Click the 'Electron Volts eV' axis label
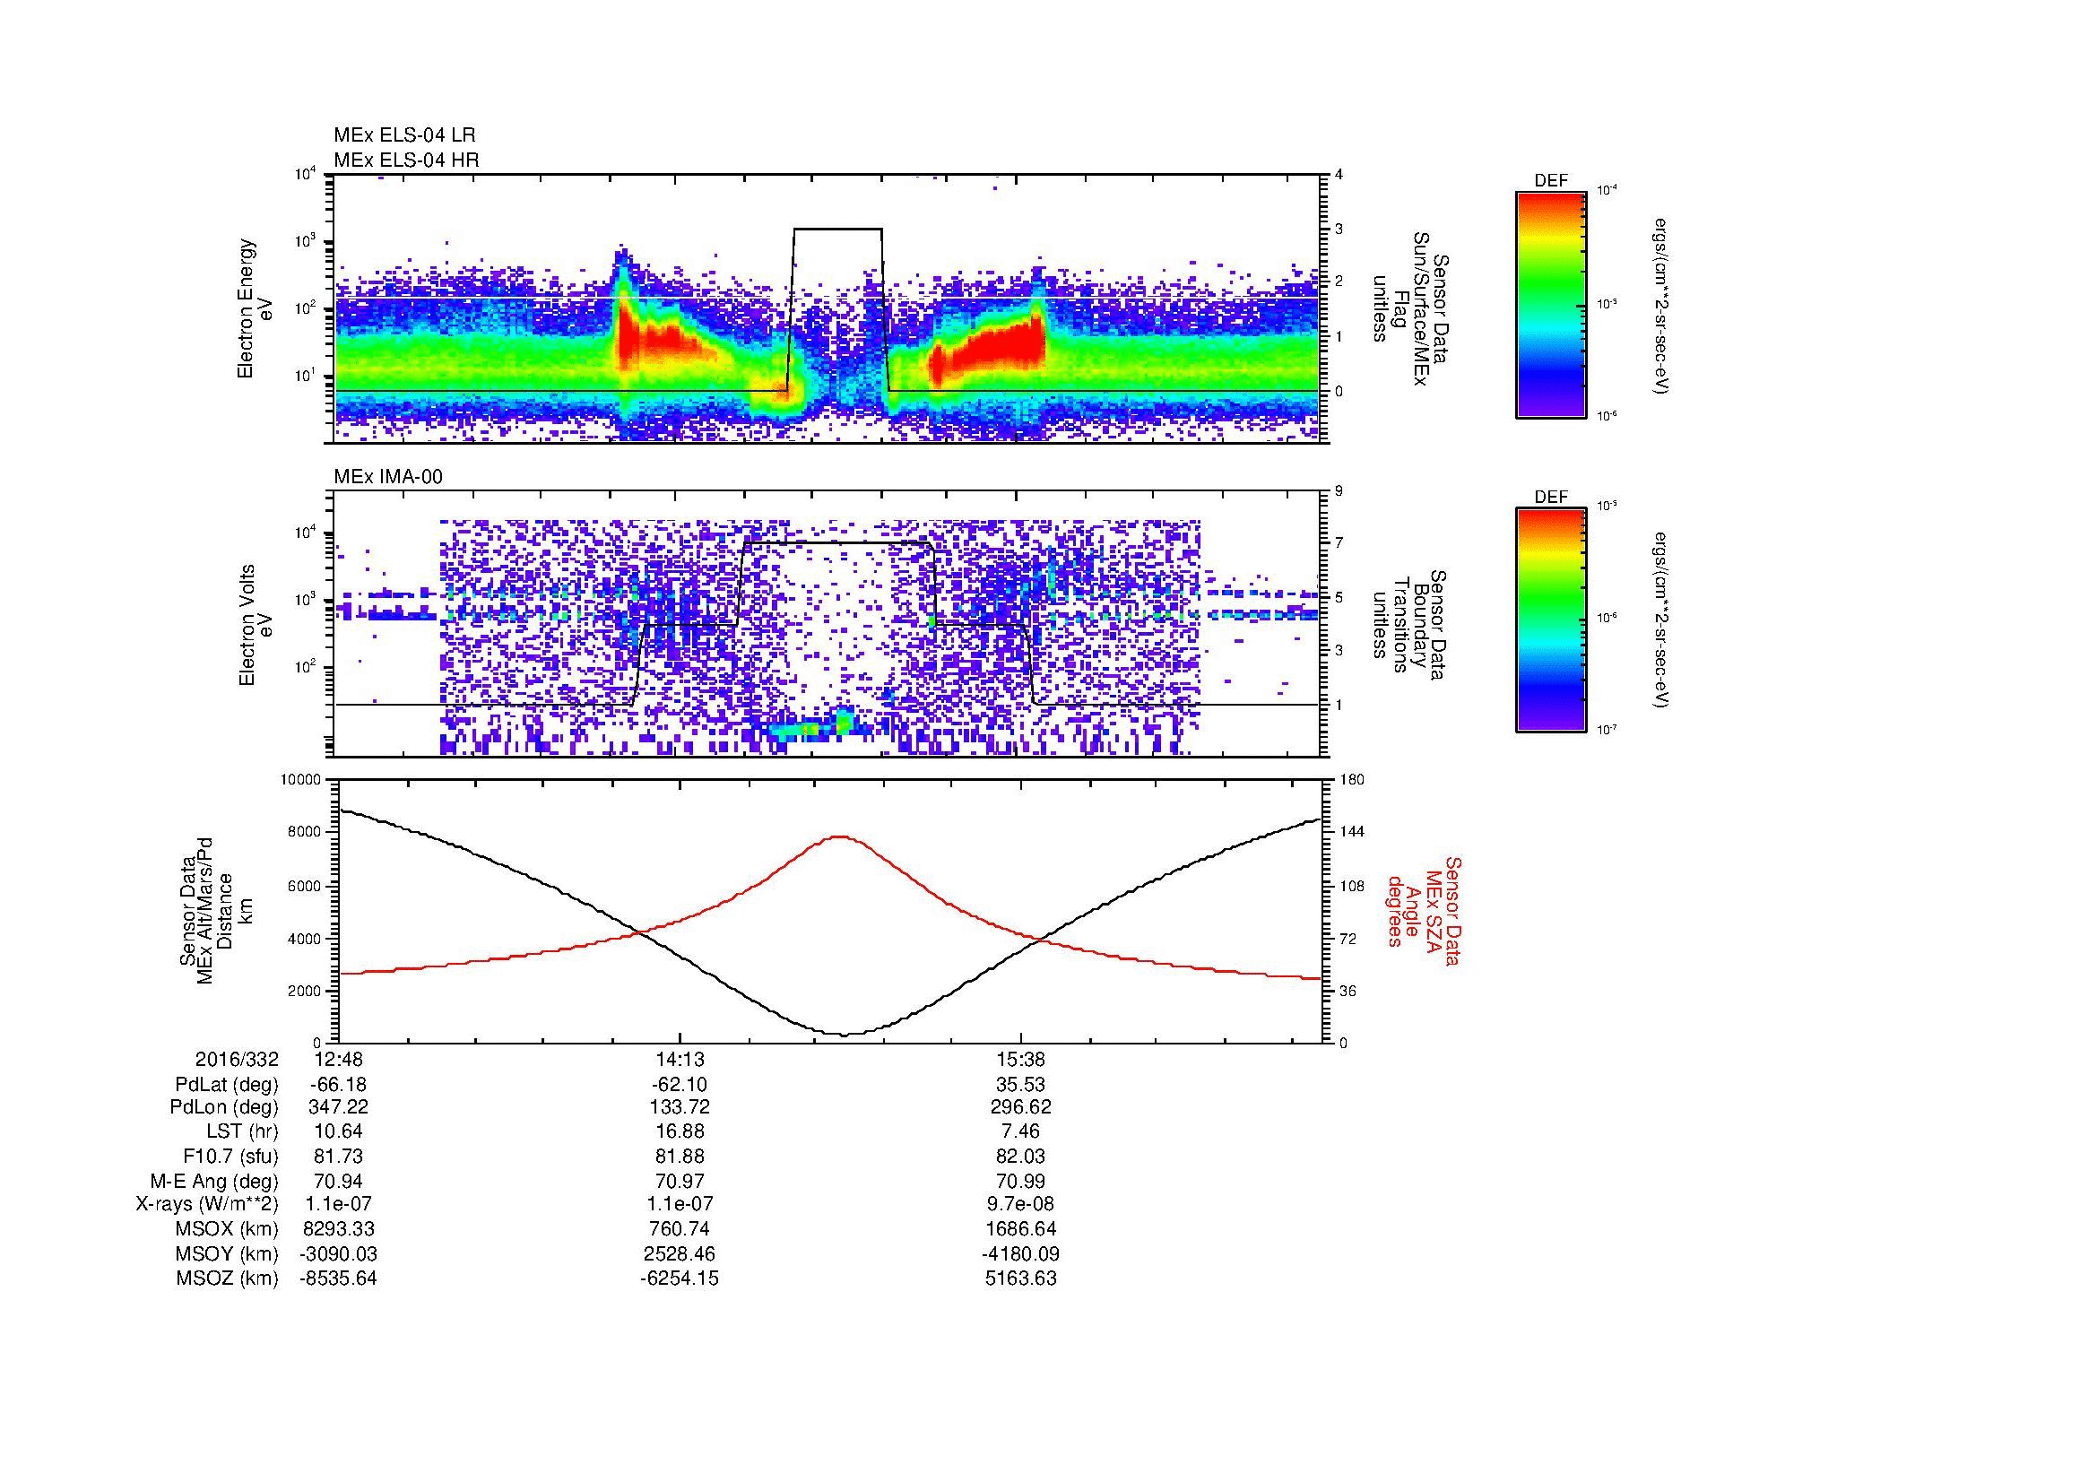Screen dimensions: 2097x1482 255,626
